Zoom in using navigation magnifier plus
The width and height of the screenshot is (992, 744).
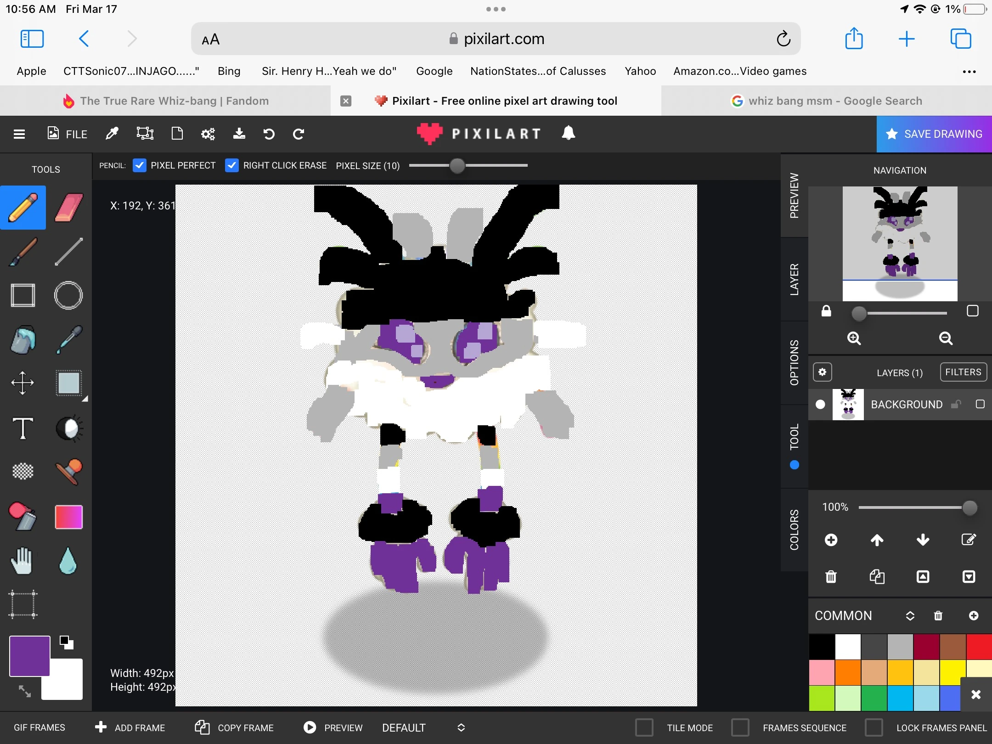854,338
